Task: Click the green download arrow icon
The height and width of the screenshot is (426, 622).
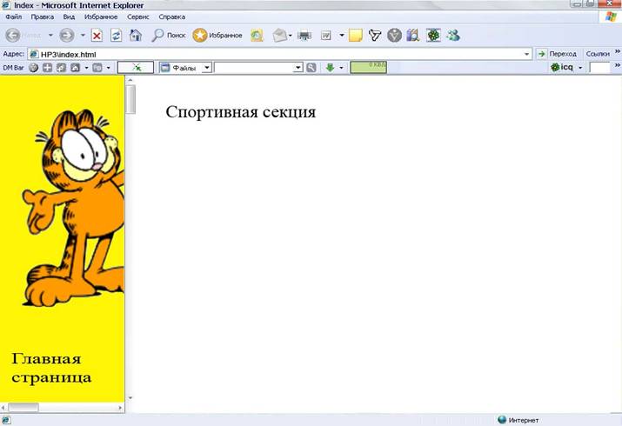Action: pyautogui.click(x=330, y=68)
